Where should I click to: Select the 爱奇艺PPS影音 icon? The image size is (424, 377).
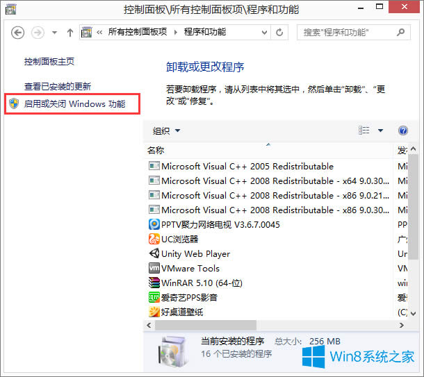pyautogui.click(x=154, y=297)
